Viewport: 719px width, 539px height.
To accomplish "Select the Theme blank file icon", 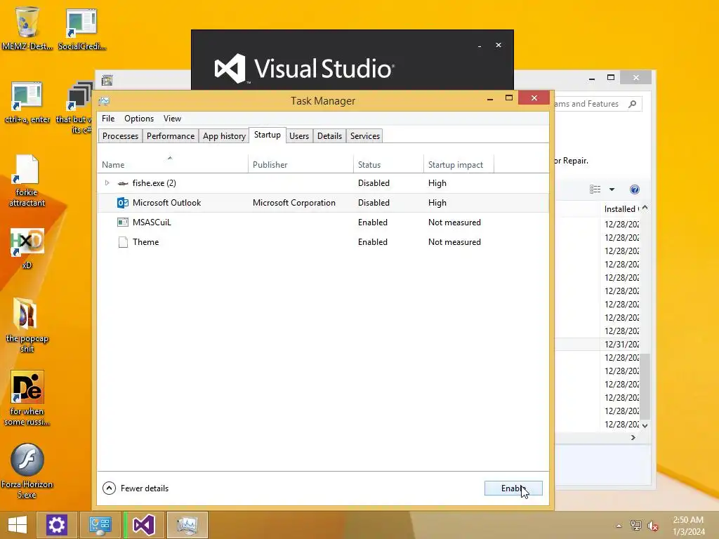I will (122, 242).
